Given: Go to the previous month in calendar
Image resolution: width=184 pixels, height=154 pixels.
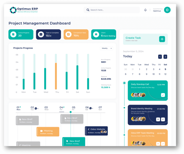Looking at the screenshot, I should (160, 57).
